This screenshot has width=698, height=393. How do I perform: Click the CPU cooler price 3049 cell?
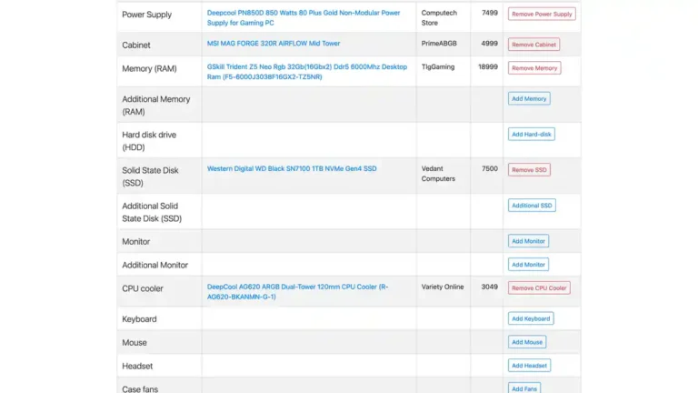point(489,287)
